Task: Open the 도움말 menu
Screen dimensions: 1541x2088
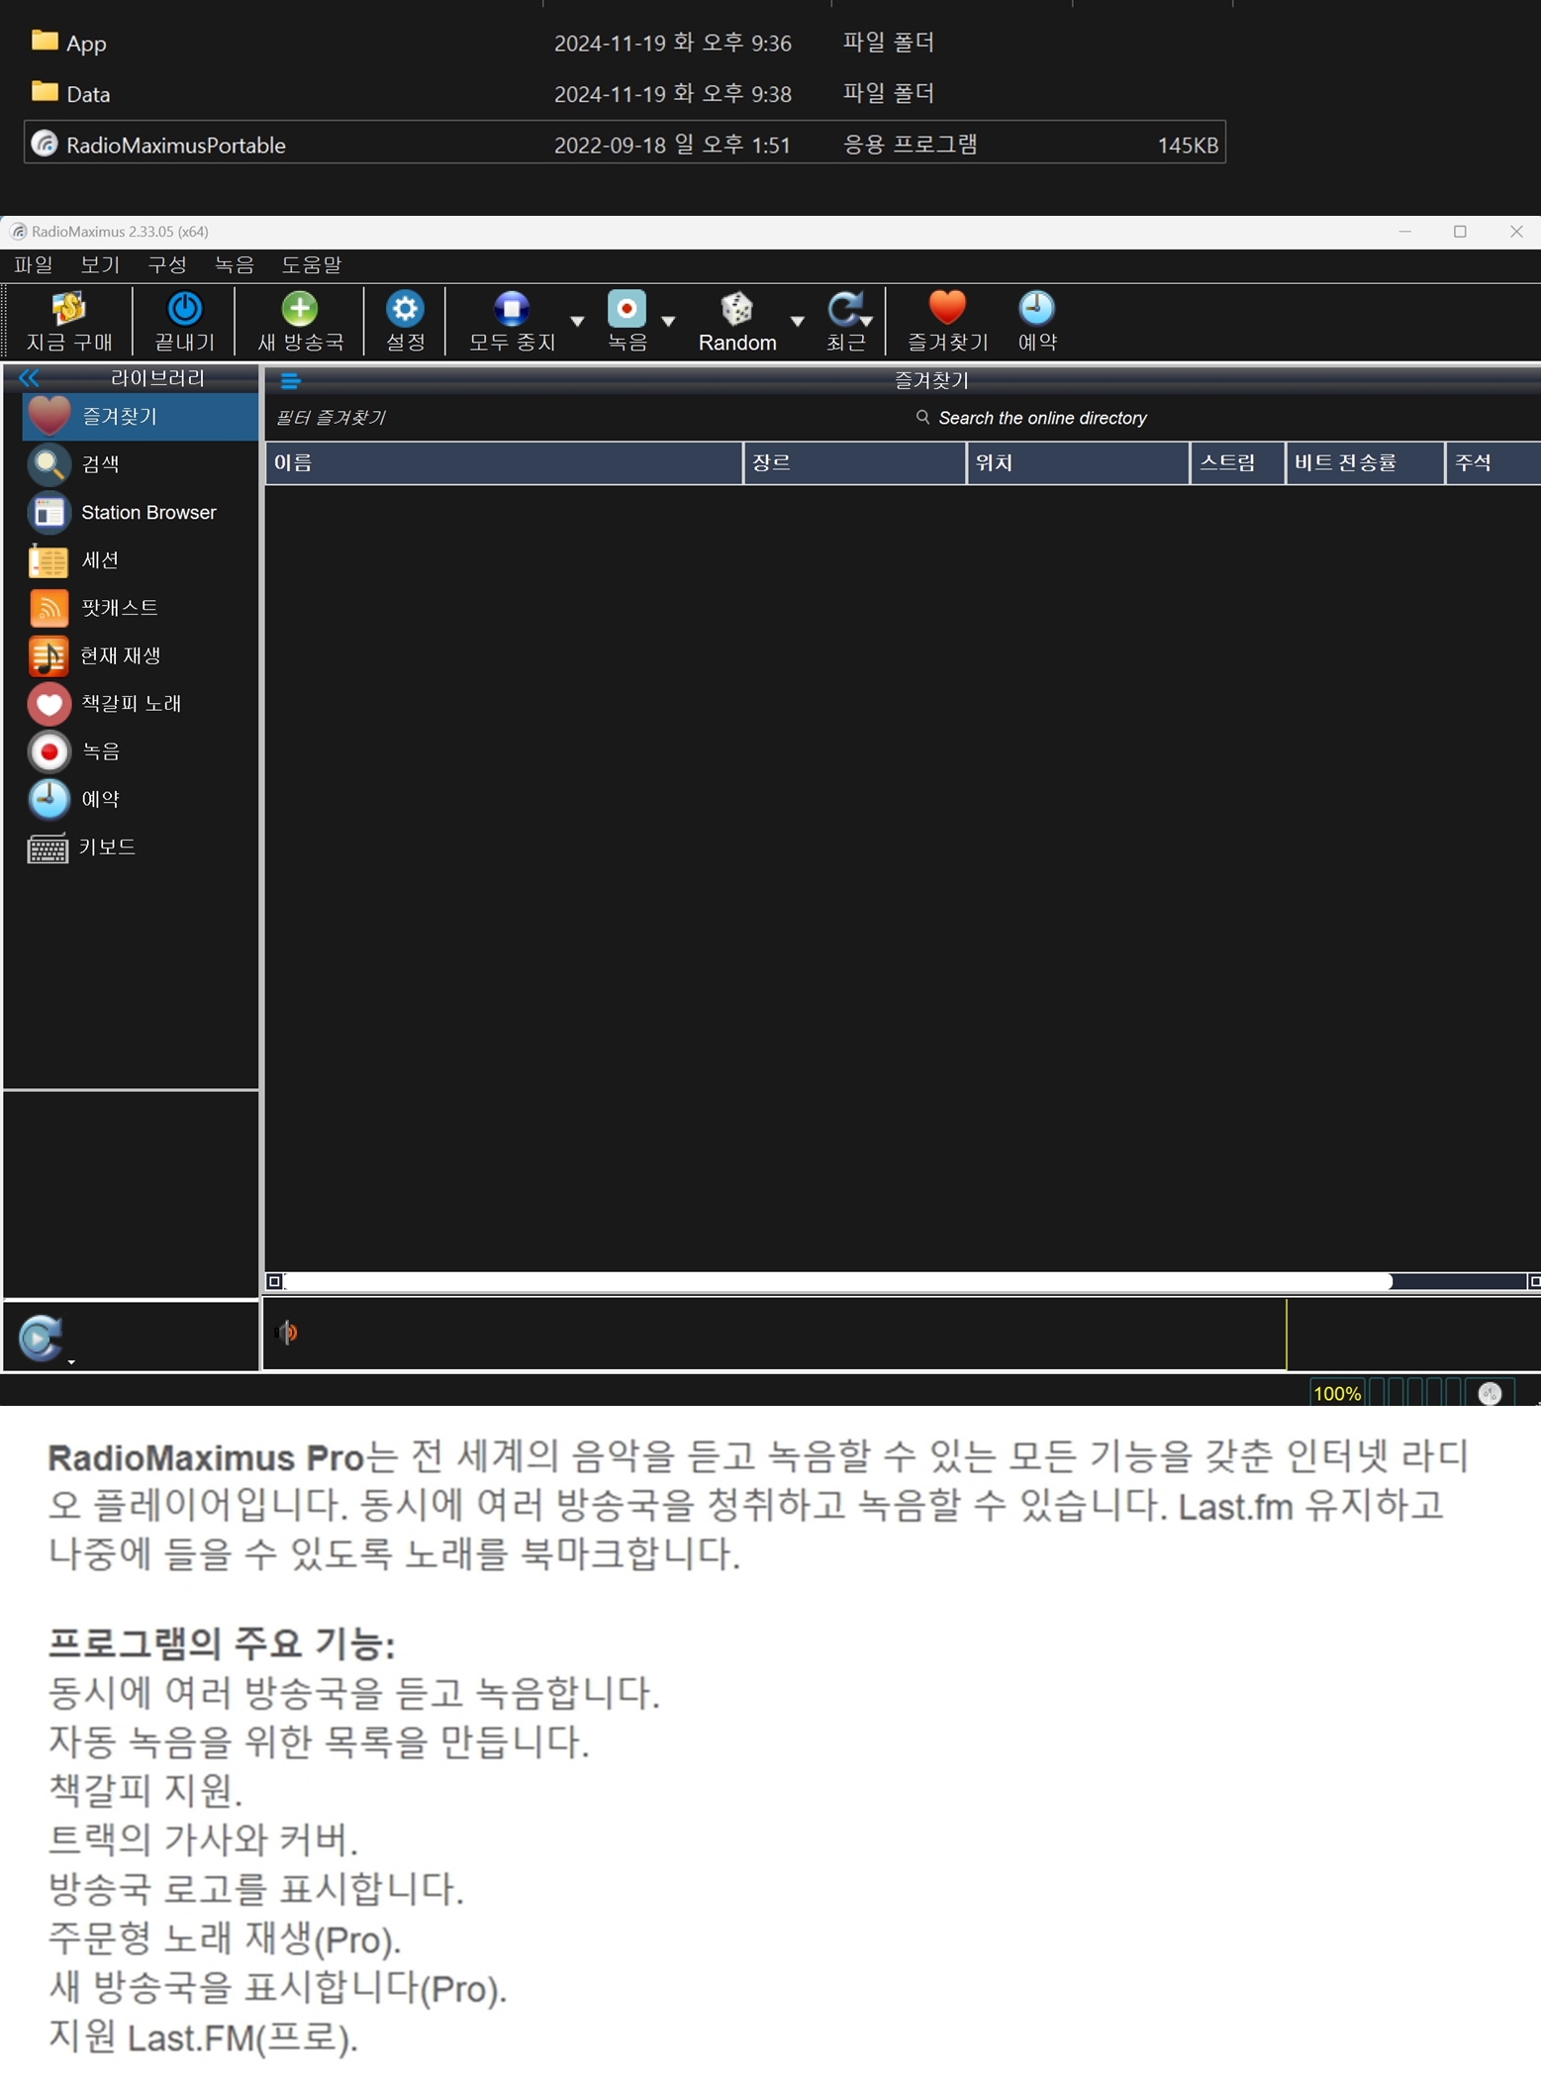Action: [312, 264]
